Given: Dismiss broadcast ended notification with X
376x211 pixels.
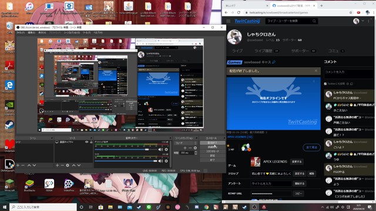Looking at the screenshot, I should pyautogui.click(x=316, y=71).
